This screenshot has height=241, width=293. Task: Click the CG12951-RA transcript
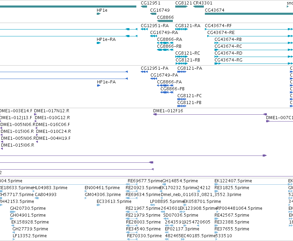click(144, 29)
